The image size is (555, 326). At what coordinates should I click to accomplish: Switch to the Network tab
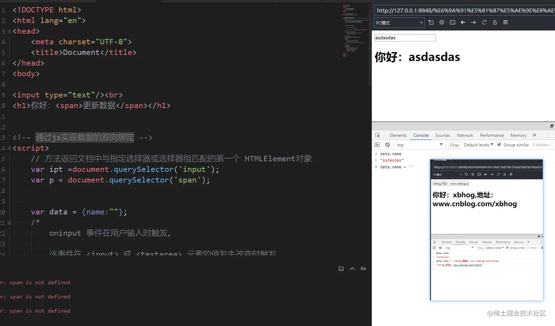click(465, 135)
